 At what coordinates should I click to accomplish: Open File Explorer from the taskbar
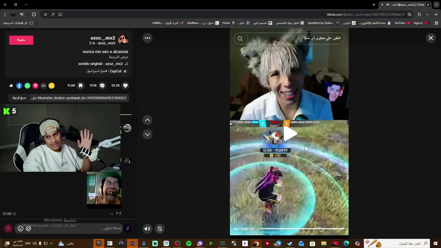(324, 244)
